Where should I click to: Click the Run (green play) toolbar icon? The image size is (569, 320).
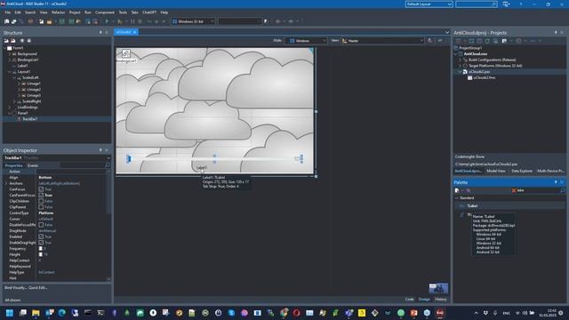tap(107, 21)
